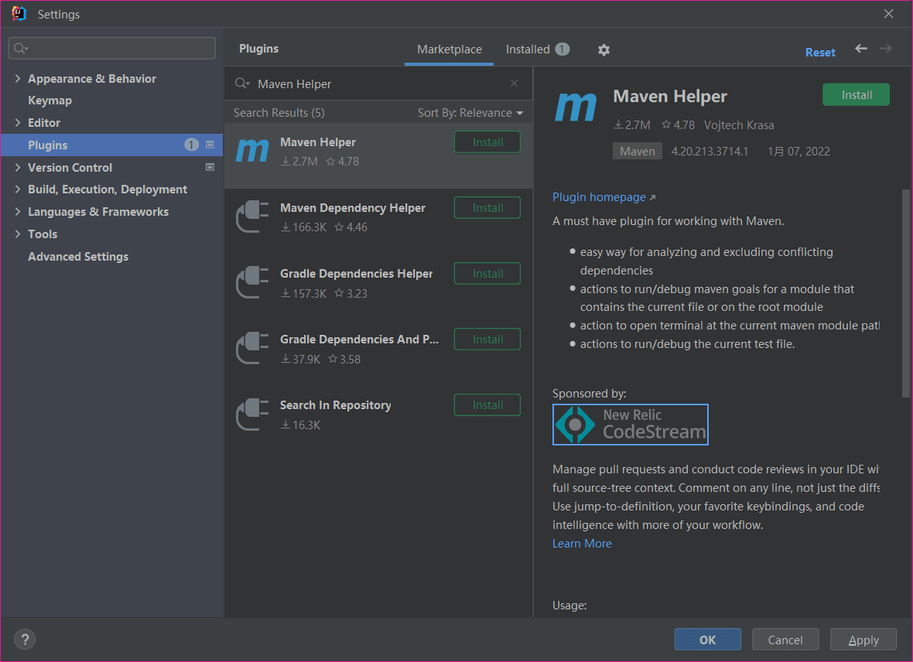The image size is (913, 662).
Task: Click green Install button in details panel
Action: [x=856, y=95]
